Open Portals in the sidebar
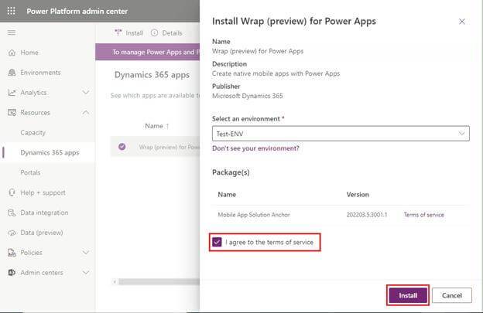483x313 pixels. [30, 172]
